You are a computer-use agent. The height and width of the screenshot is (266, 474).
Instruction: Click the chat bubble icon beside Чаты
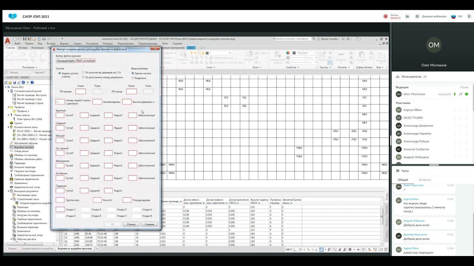tap(397, 171)
